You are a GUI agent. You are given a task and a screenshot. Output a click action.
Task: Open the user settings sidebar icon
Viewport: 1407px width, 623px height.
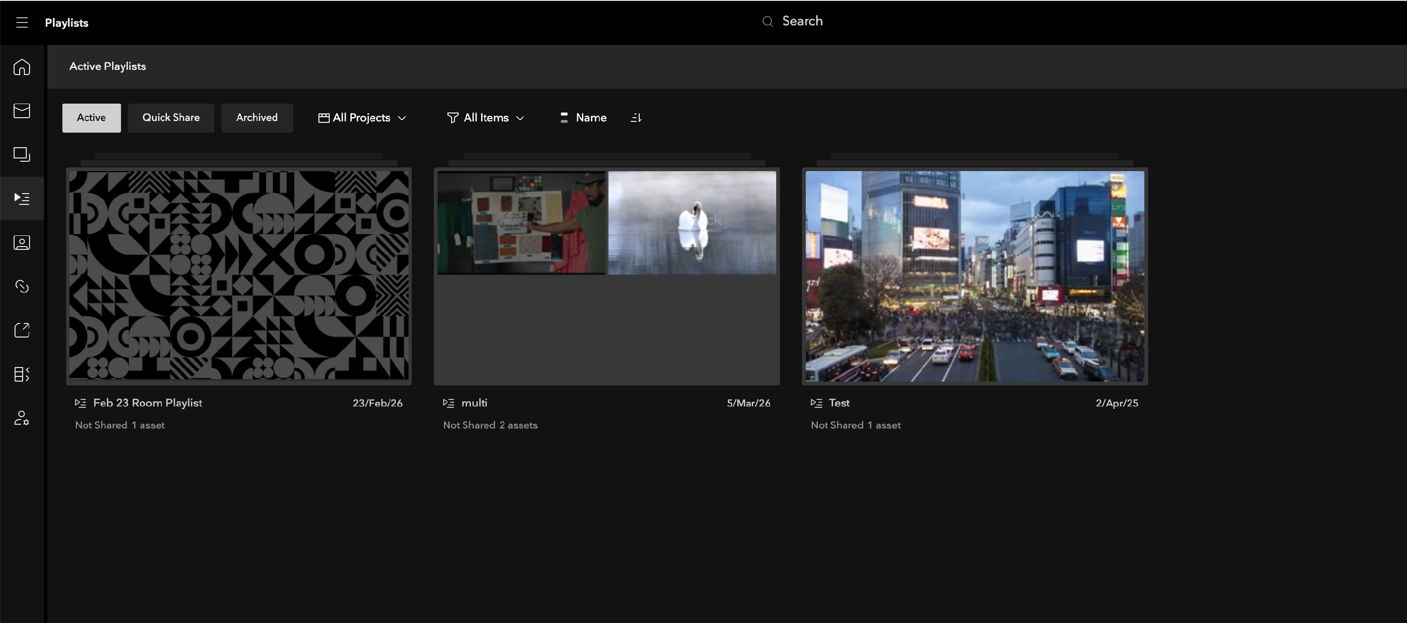tap(22, 418)
